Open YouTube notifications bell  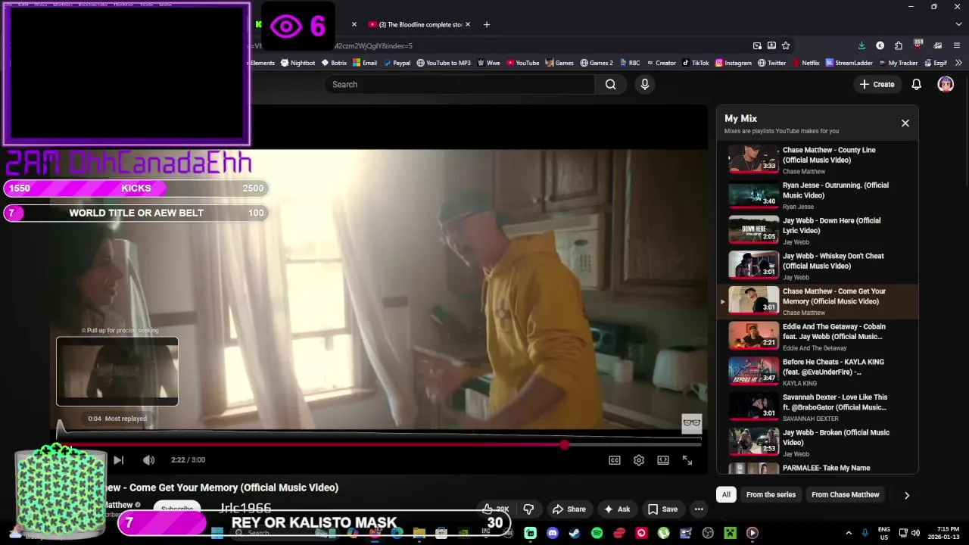point(916,85)
